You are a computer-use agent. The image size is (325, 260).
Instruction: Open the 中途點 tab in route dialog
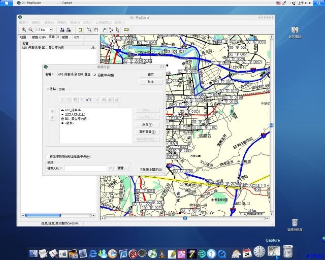pos(51,89)
